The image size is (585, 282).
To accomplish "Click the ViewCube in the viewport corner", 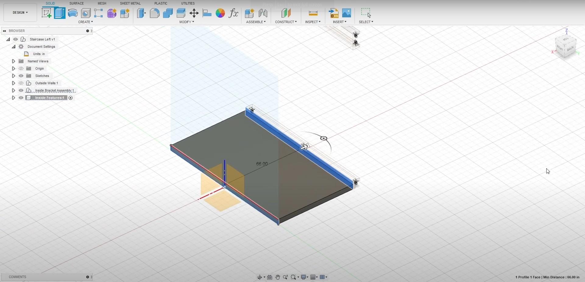I will tap(565, 46).
